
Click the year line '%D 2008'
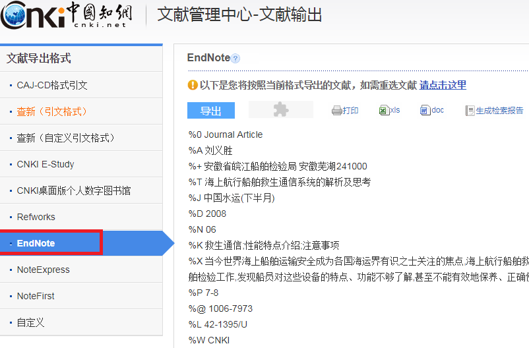tap(207, 214)
